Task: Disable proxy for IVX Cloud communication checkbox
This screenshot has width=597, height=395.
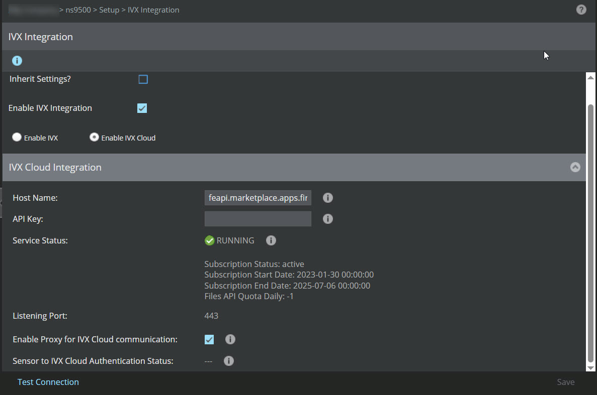Action: (x=209, y=339)
